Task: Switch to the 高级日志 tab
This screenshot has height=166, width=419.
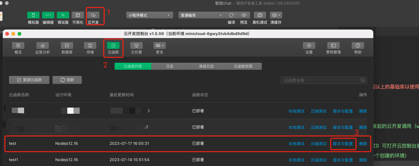Action: (207, 66)
